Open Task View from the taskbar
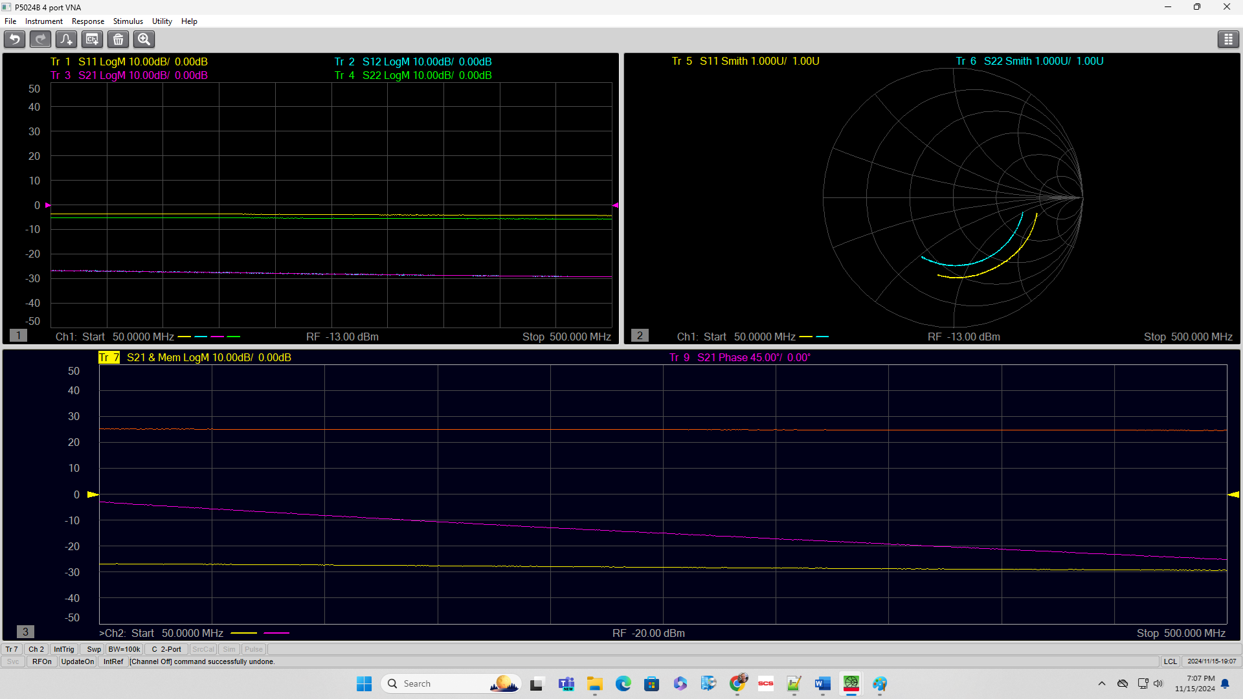This screenshot has height=699, width=1243. pyautogui.click(x=537, y=683)
